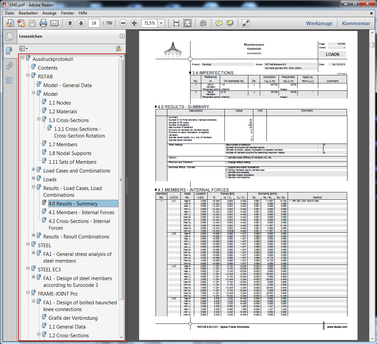Screen dimensions: 377x344
Task: Open the zoom percentage dropdown
Action: point(161,23)
